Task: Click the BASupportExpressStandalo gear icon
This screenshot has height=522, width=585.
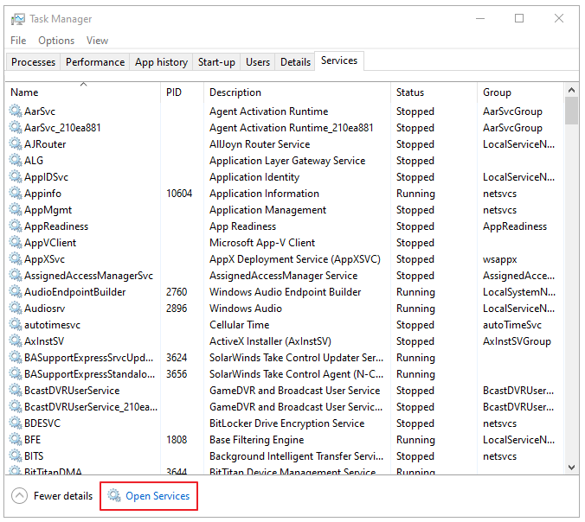Action: 16,373
